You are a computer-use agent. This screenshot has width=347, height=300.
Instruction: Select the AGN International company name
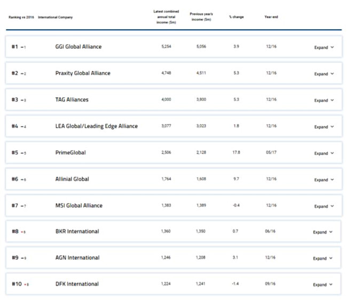77,257
